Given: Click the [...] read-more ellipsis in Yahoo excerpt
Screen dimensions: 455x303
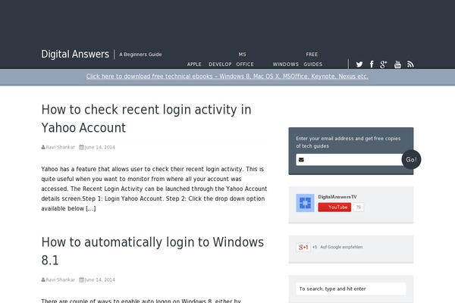Looking at the screenshot, I should tap(90, 208).
